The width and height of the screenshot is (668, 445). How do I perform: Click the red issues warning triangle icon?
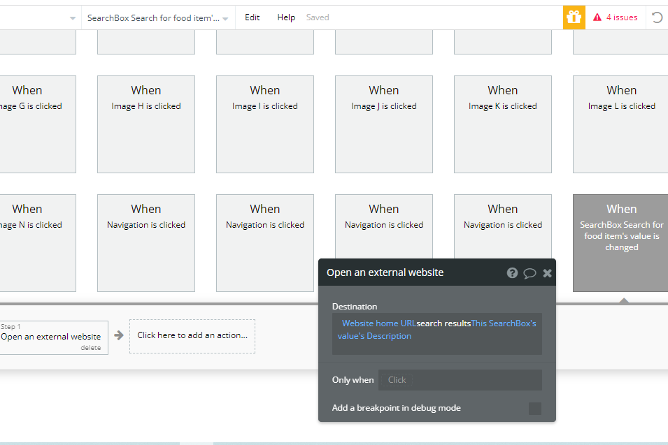coord(597,17)
